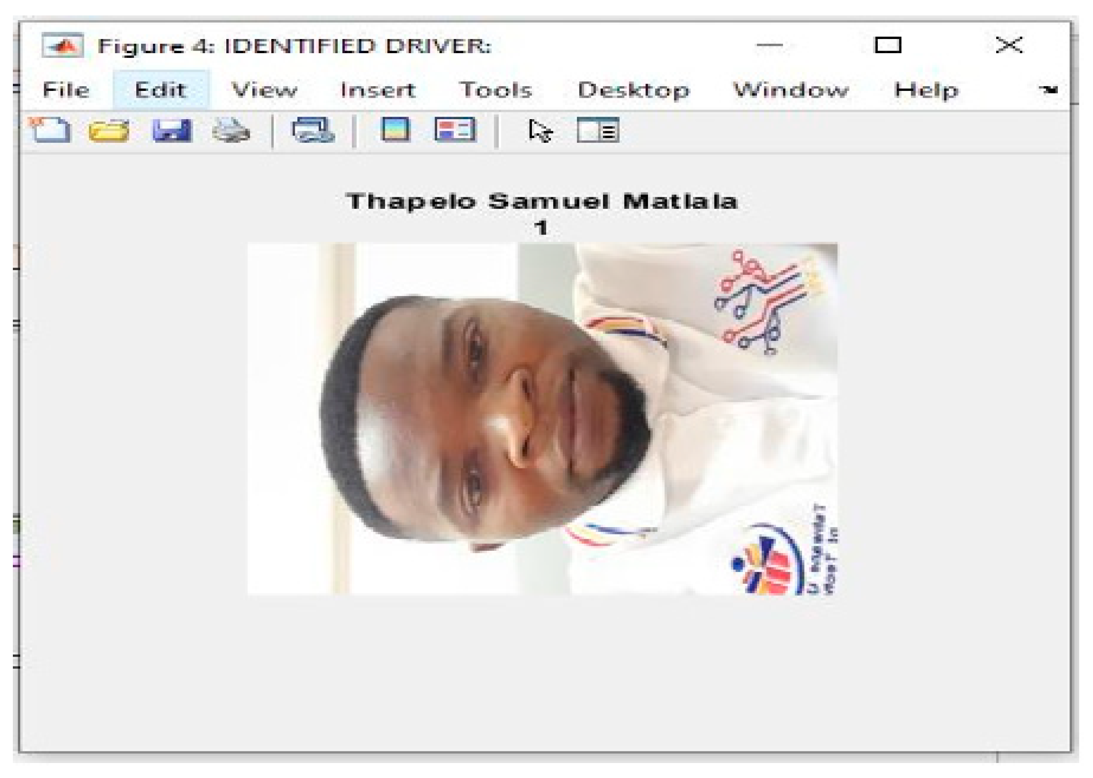Image resolution: width=1093 pixels, height=778 pixels.
Task: Open the Edit menu
Action: [x=160, y=90]
